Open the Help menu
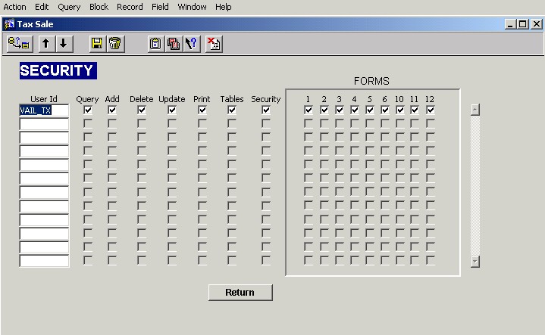The width and height of the screenshot is (545, 335). click(223, 7)
